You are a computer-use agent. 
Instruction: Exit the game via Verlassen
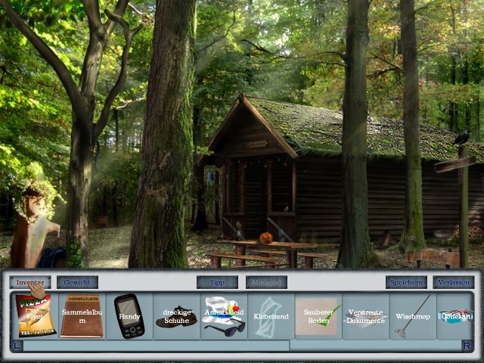pos(453,282)
